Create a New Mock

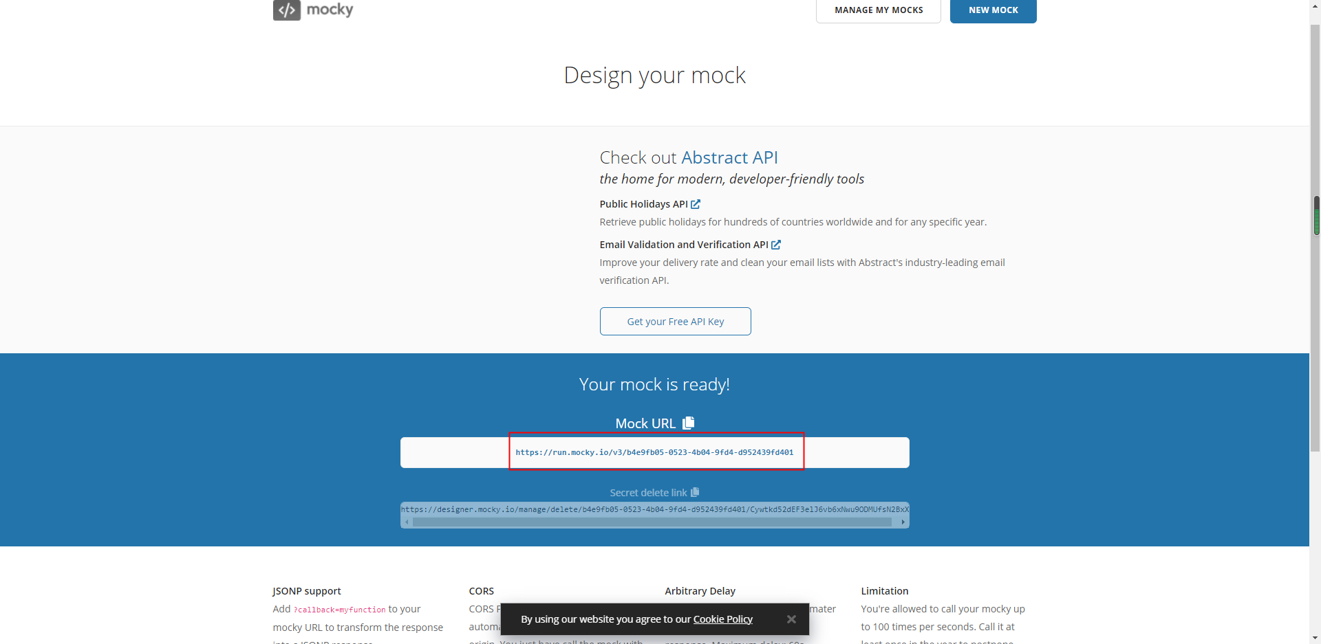tap(993, 10)
